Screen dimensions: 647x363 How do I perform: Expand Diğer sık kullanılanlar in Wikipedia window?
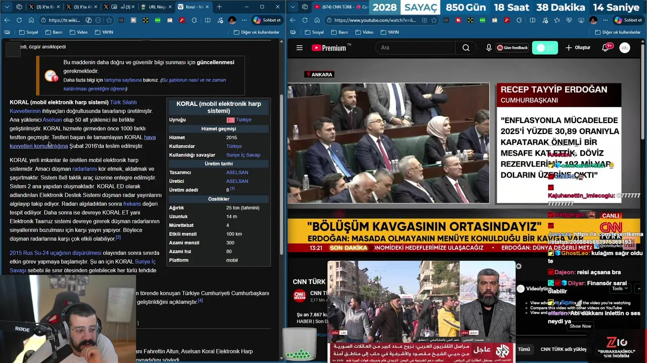(x=256, y=32)
